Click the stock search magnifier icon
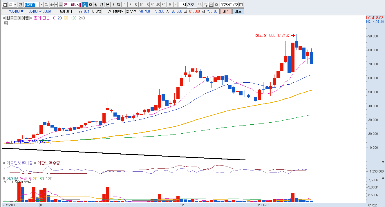 tap(46, 5)
